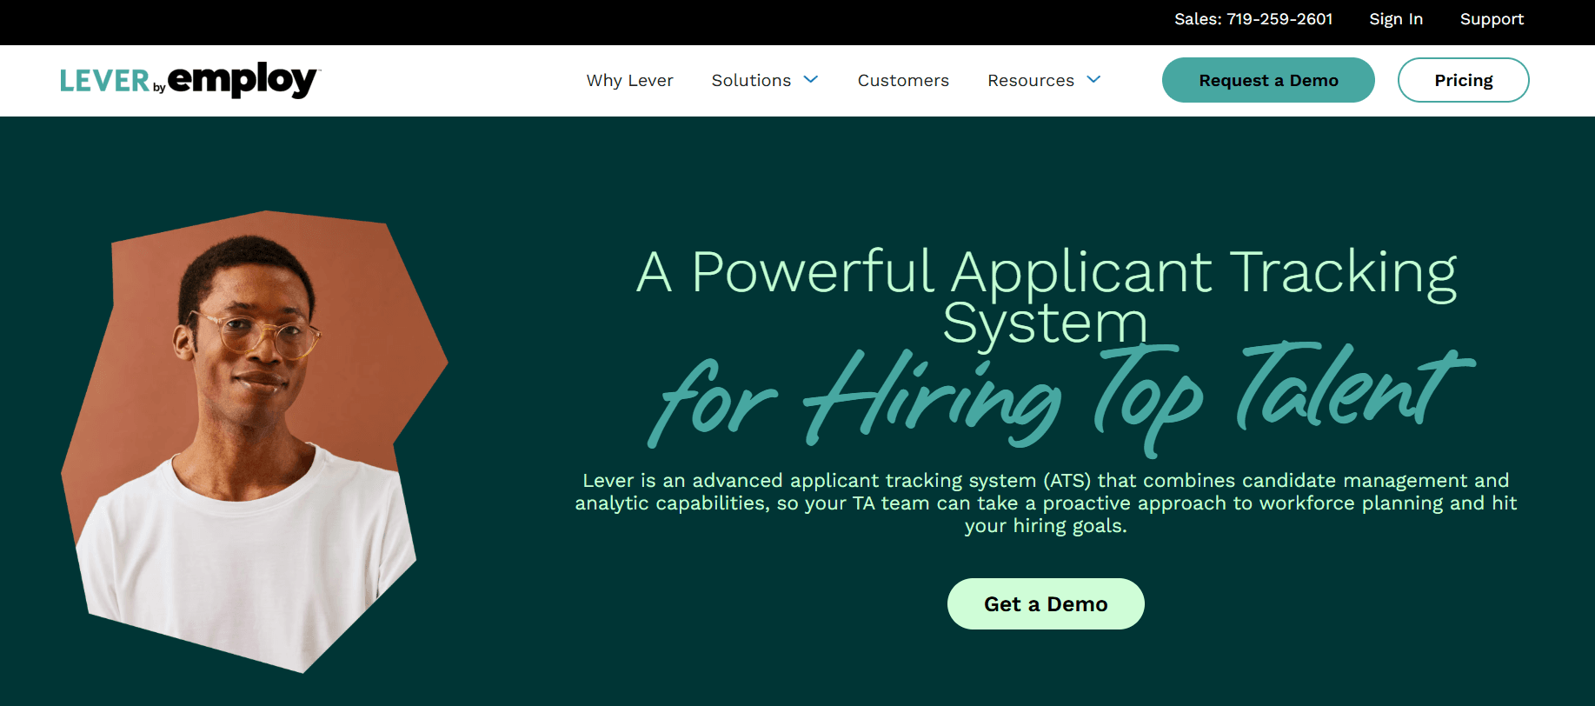Screen dimensions: 1595x706
Task: Expand the Resources chevron arrow
Action: click(x=1094, y=80)
